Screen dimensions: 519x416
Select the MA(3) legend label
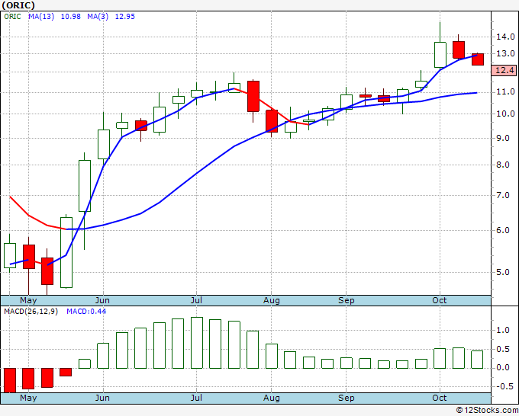pyautogui.click(x=98, y=17)
